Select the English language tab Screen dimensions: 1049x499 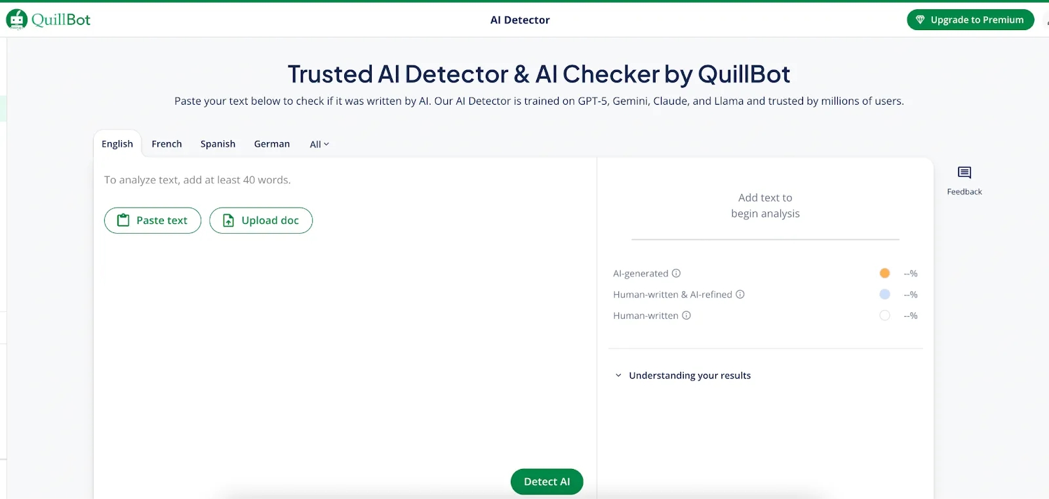[x=117, y=144]
